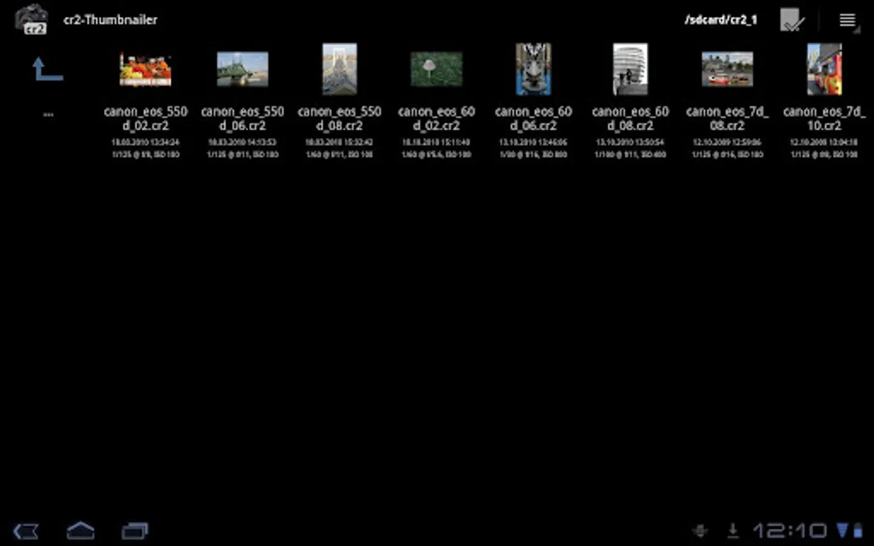Tap the Android back navigation icon
Screen dimensions: 874x546
[26, 531]
